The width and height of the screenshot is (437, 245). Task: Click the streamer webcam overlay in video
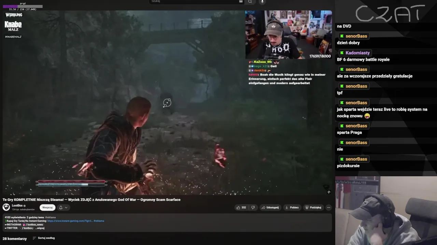(288, 35)
